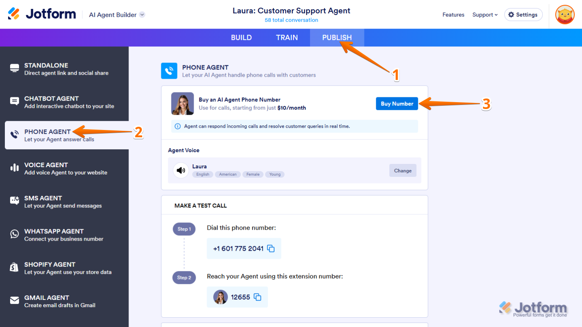Click the Buy Number button
Viewport: 582px width, 327px height.
397,104
